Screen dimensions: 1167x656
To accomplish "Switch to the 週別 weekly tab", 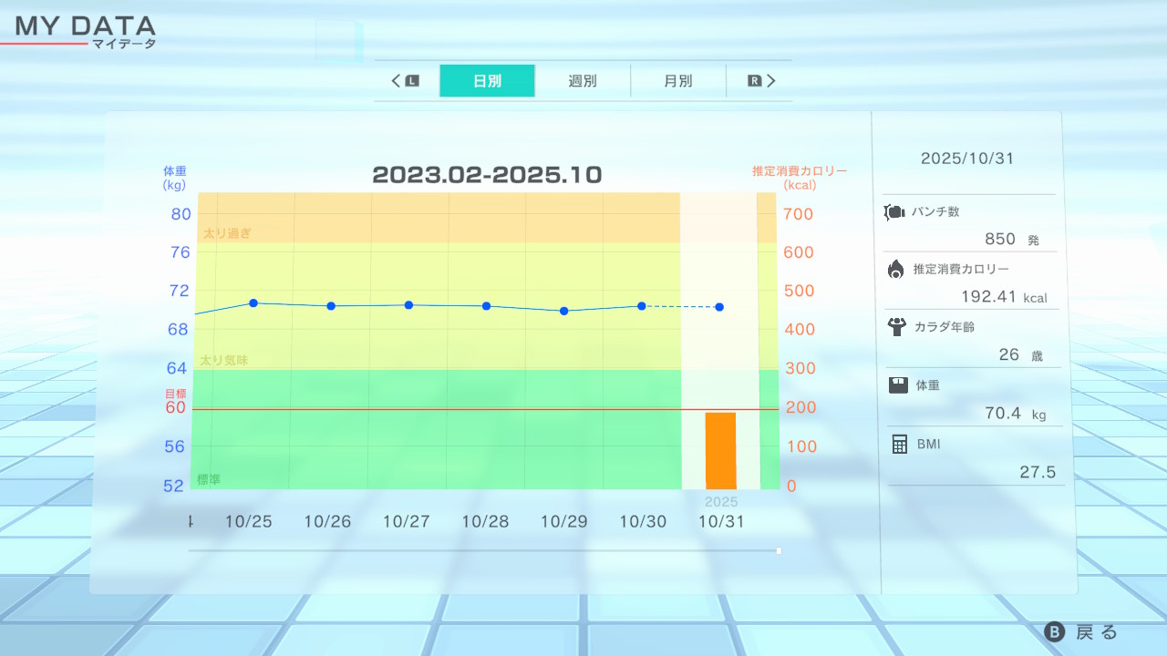I will tap(583, 81).
